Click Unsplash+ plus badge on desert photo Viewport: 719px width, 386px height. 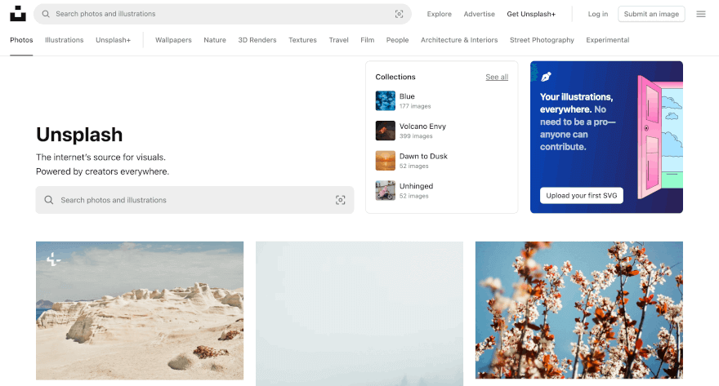pyautogui.click(x=53, y=259)
